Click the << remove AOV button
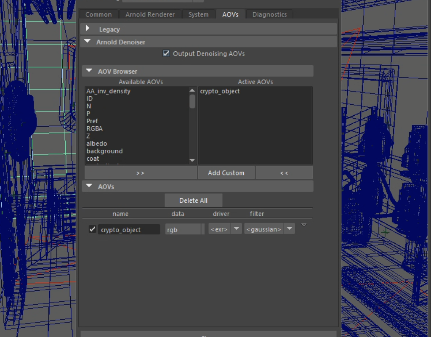This screenshot has height=337, width=431. [x=284, y=173]
